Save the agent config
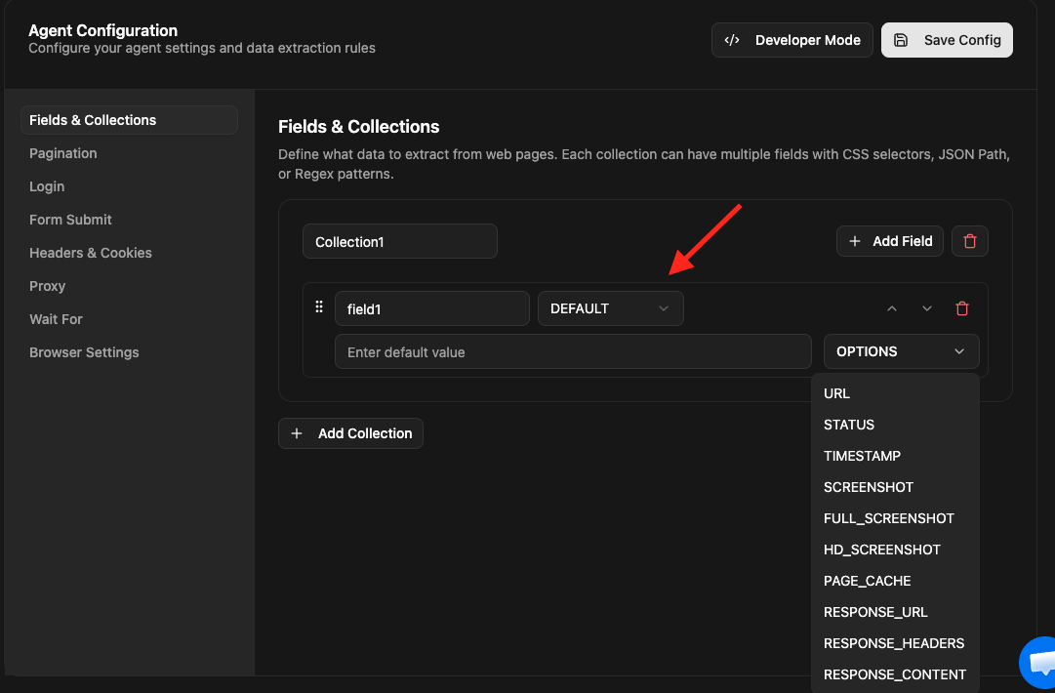Image resolution: width=1055 pixels, height=693 pixels. [x=947, y=40]
